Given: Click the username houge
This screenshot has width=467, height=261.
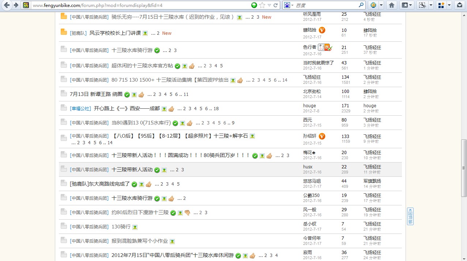Looking at the screenshot, I should click(x=309, y=105).
